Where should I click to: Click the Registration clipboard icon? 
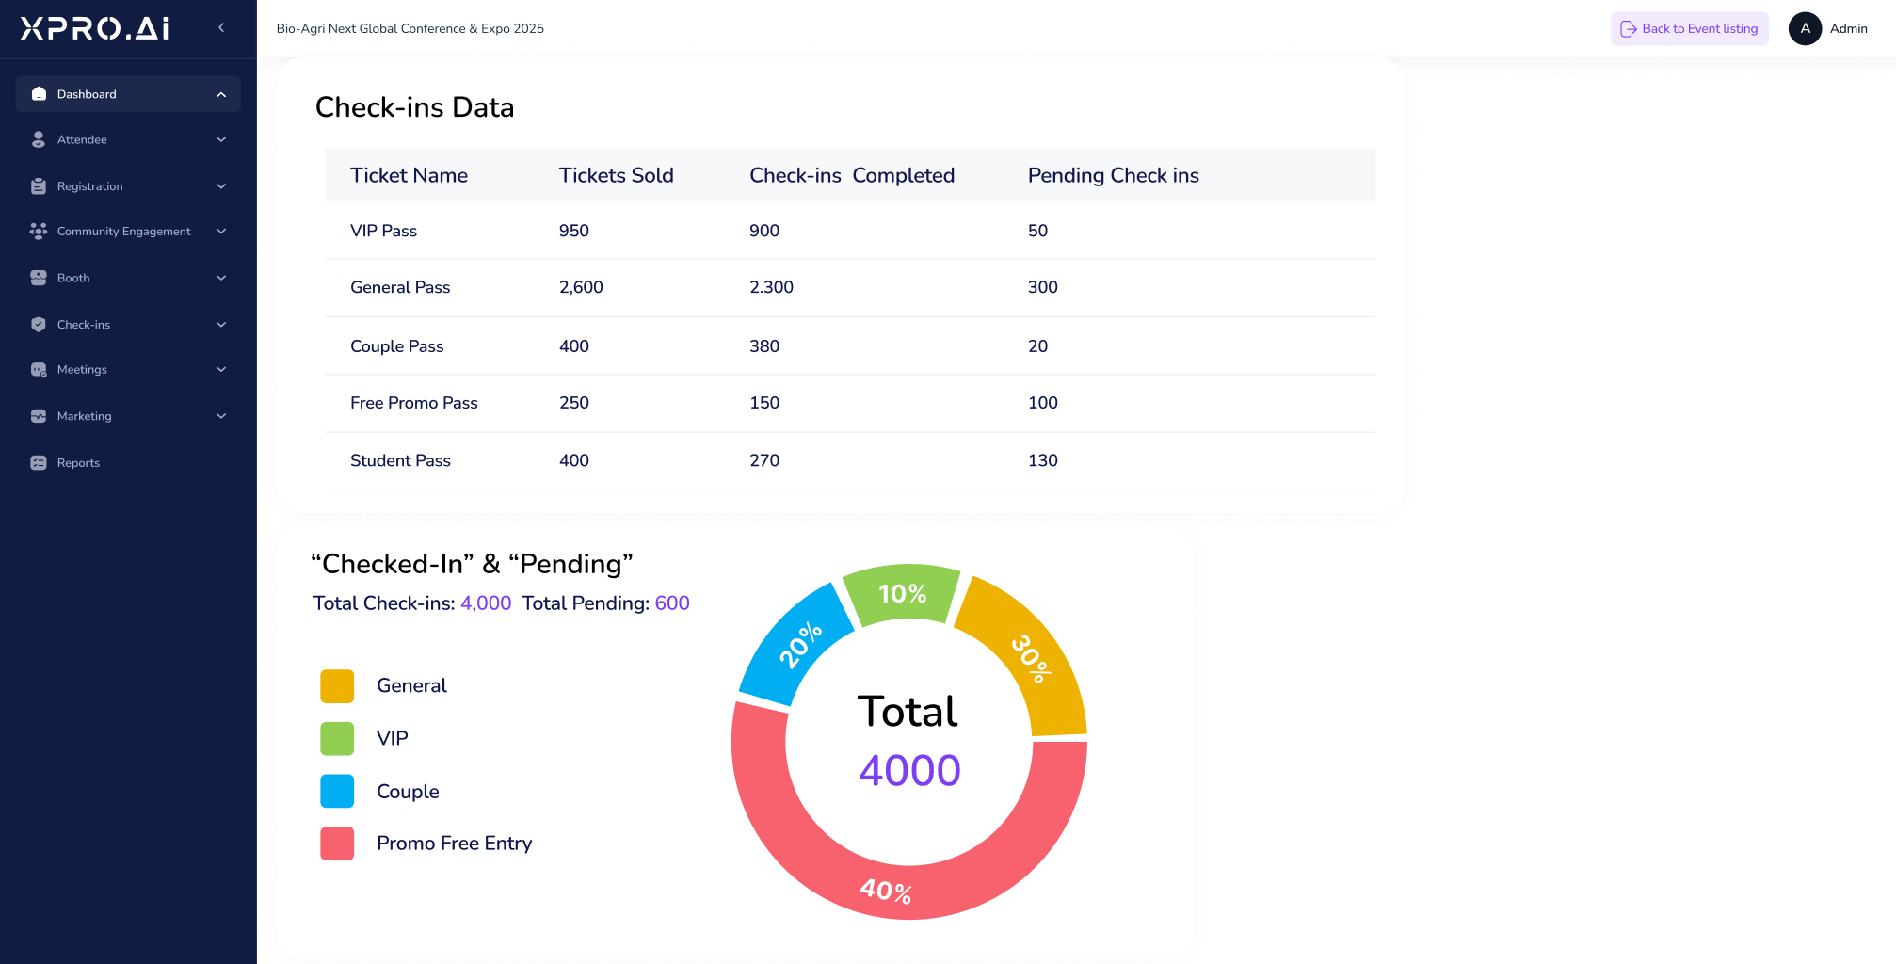click(x=39, y=186)
